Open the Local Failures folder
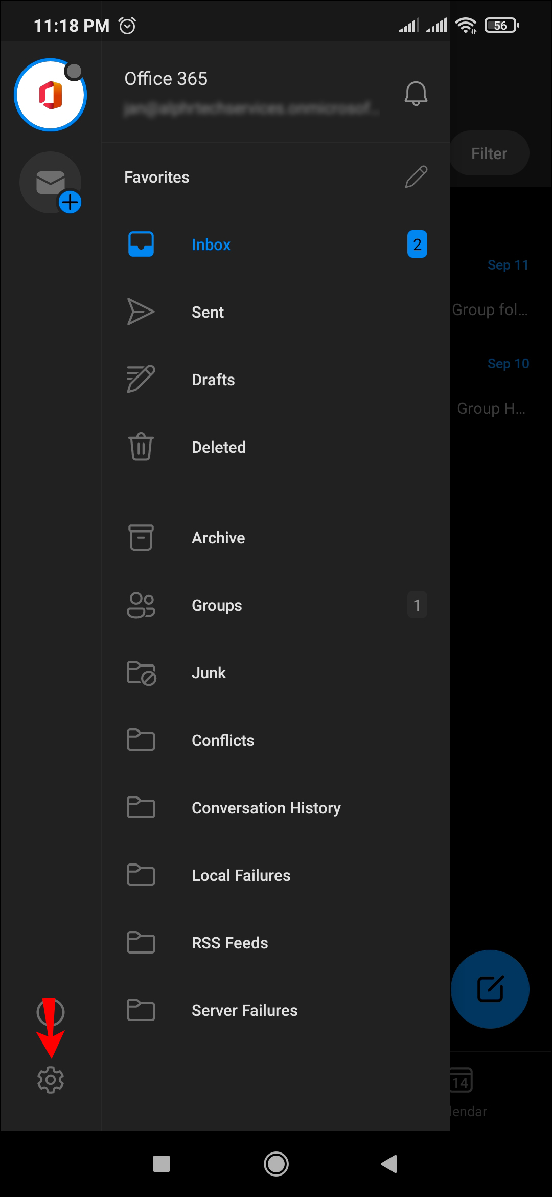Viewport: 552px width, 1197px height. pyautogui.click(x=275, y=875)
